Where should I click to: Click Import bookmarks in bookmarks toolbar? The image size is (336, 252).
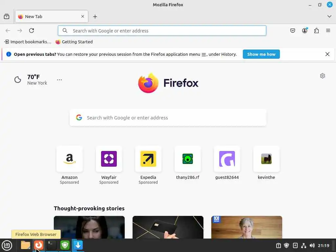point(28,42)
